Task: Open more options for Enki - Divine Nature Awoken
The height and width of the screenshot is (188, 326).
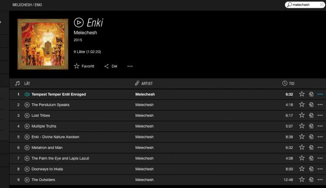Action: (x=320, y=137)
